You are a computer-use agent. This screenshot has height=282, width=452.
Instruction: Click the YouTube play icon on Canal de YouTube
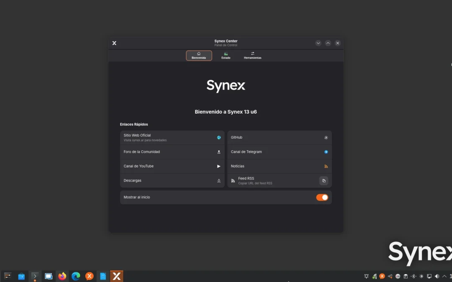click(x=218, y=166)
